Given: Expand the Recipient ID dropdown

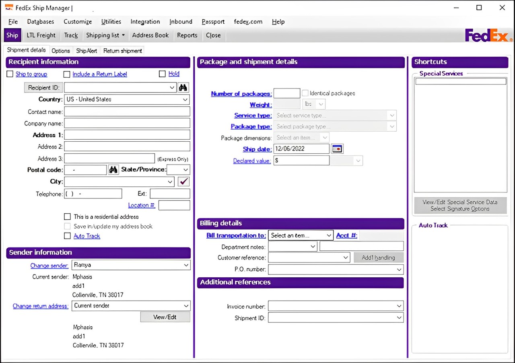Looking at the screenshot, I should 172,87.
